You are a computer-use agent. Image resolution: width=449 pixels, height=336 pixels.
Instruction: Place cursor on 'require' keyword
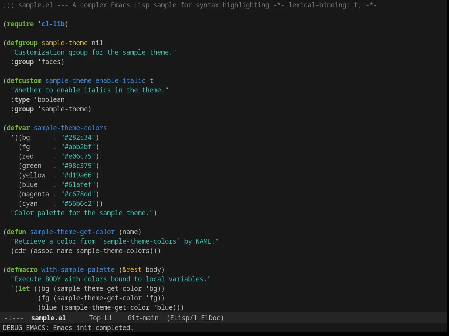pos(20,24)
